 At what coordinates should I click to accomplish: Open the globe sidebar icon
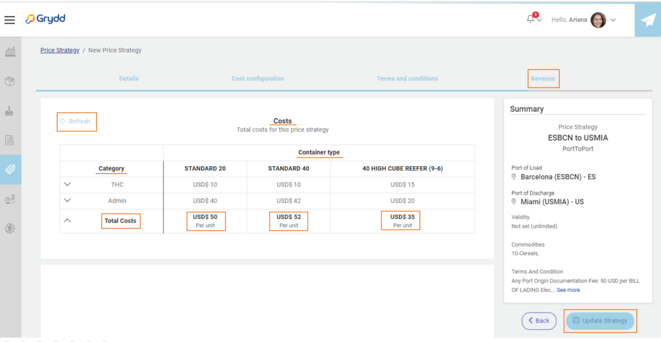coord(10,229)
